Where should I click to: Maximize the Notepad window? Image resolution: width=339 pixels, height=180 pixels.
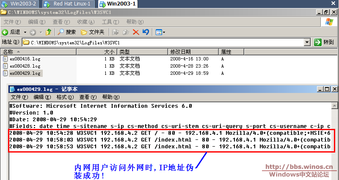click(327, 89)
